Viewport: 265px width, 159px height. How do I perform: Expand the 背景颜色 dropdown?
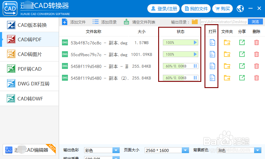pyautogui.click(x=258, y=150)
